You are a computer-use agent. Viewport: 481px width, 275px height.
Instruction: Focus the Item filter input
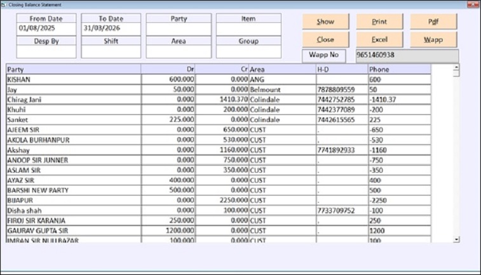click(x=248, y=29)
